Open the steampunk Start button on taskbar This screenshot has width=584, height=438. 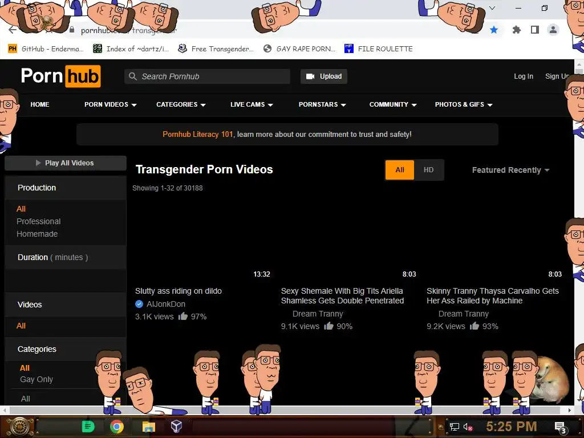[x=19, y=427]
